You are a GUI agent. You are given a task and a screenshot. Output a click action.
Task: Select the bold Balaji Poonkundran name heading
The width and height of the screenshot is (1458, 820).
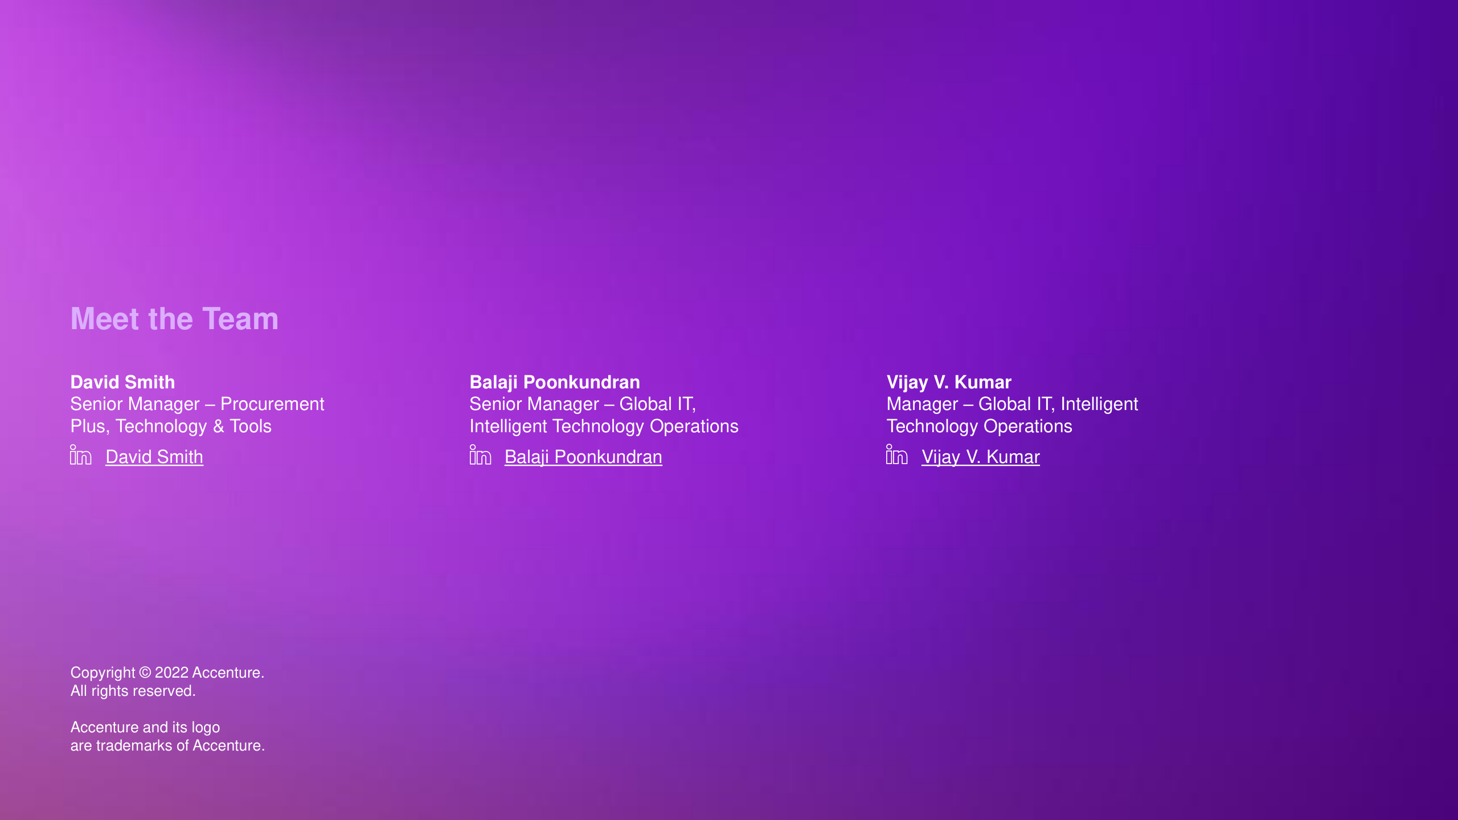click(554, 382)
